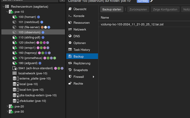Select the vzdump-lxc-103 backup file row
This screenshot has height=118, width=190.
(x=144, y=24)
